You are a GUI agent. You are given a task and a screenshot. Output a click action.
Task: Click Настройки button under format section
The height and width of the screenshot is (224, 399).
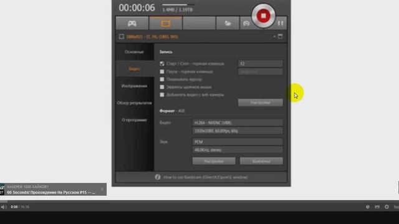point(214,161)
